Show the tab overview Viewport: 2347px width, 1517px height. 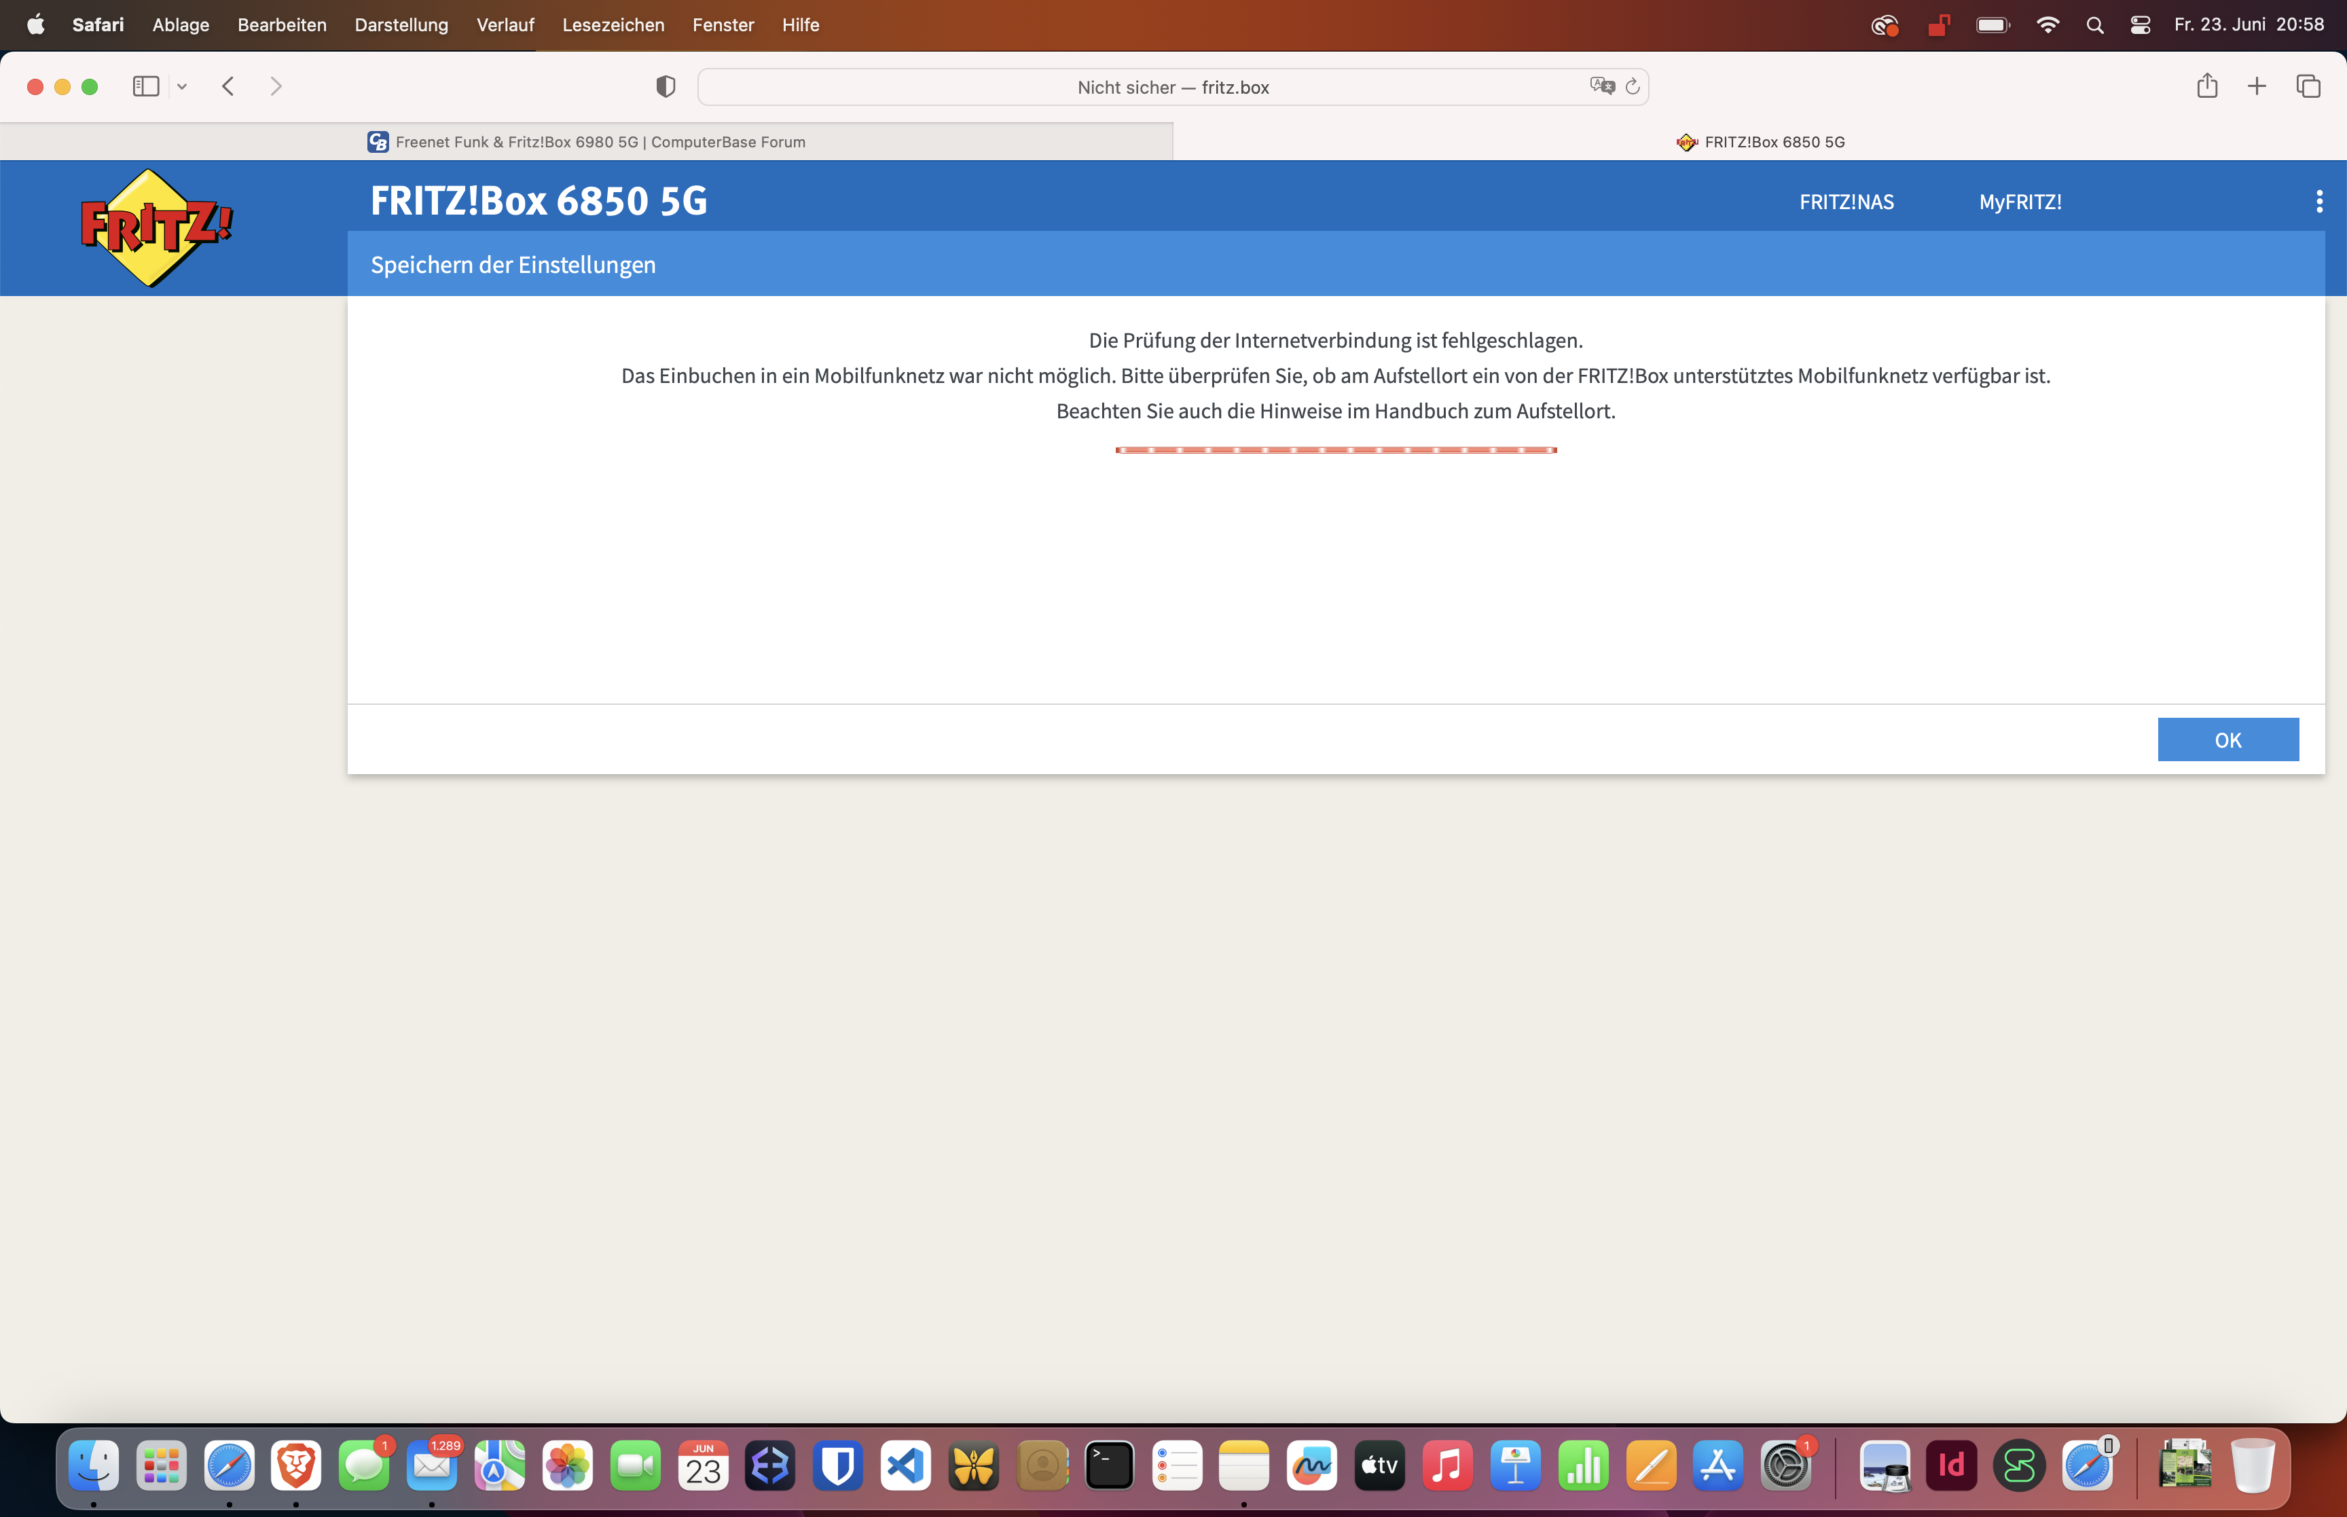click(2308, 87)
